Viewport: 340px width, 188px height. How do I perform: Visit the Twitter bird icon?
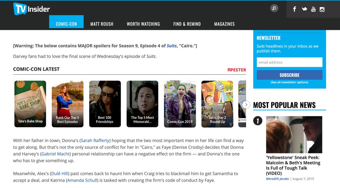point(304,9)
